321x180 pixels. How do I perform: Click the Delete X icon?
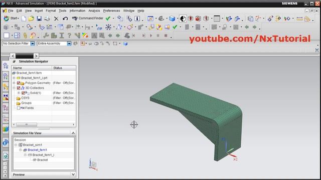[56, 19]
